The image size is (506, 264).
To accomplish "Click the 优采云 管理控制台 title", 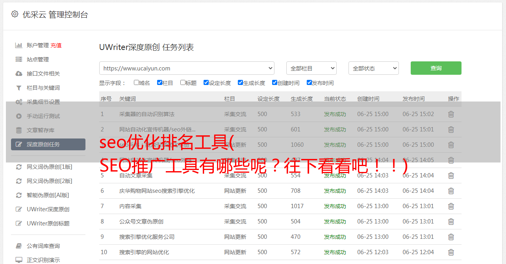I will pyautogui.click(x=55, y=15).
